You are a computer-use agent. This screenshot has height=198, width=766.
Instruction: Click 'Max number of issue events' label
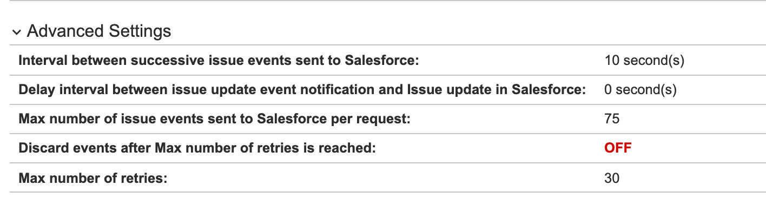215,119
